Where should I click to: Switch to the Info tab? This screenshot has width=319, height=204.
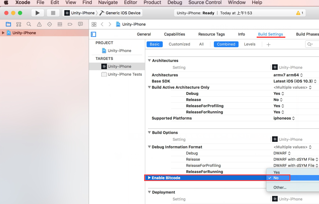[x=242, y=34]
